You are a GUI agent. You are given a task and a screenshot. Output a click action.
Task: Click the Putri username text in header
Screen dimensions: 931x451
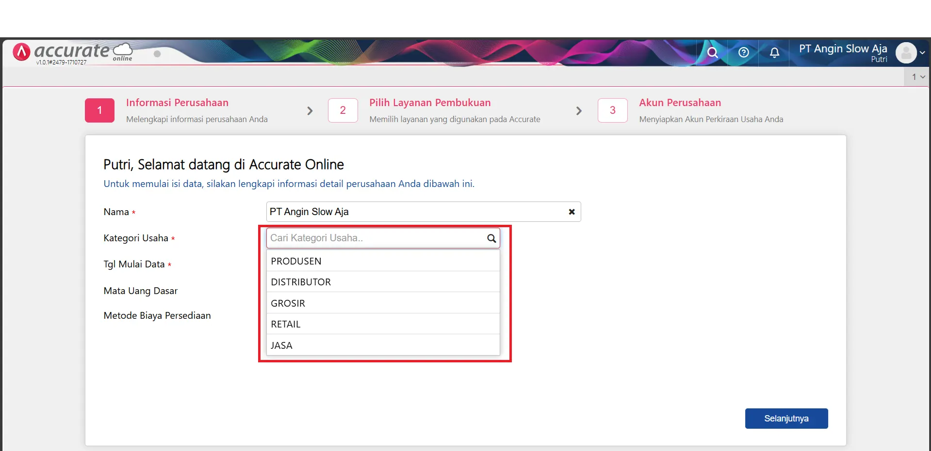pyautogui.click(x=879, y=60)
